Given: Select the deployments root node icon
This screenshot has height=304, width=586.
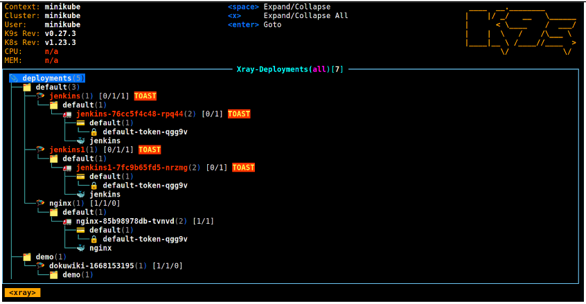Looking at the screenshot, I should tap(14, 78).
